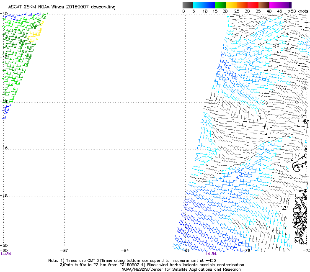This screenshot has height=272, width=310.
Task: Click the -46 latitude axis label
Action: pos(4,148)
